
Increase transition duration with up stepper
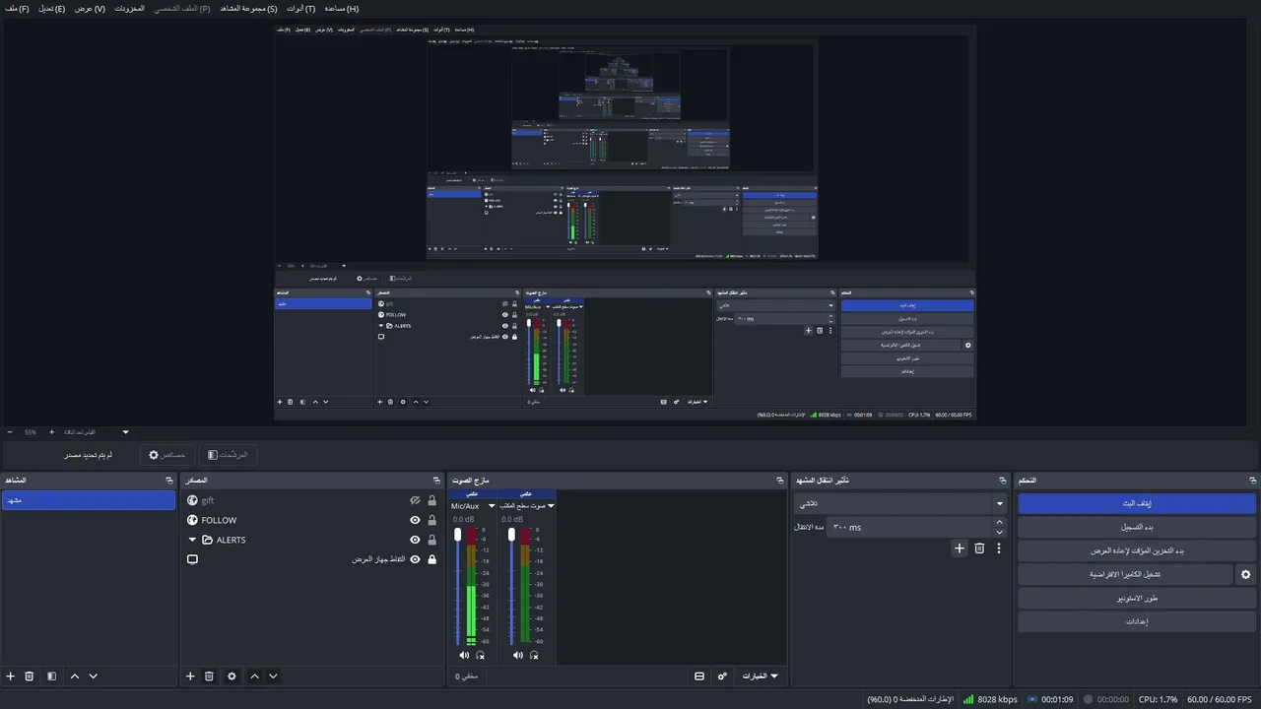1000,522
